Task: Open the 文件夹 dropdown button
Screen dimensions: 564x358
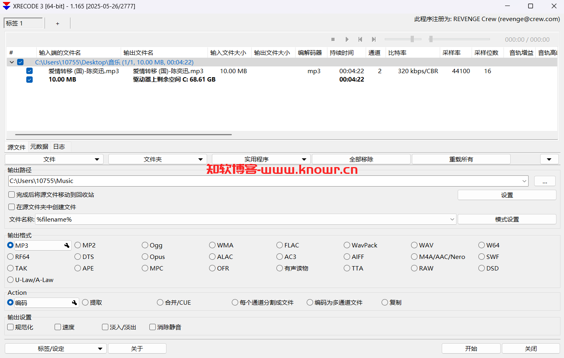Action: 158,159
